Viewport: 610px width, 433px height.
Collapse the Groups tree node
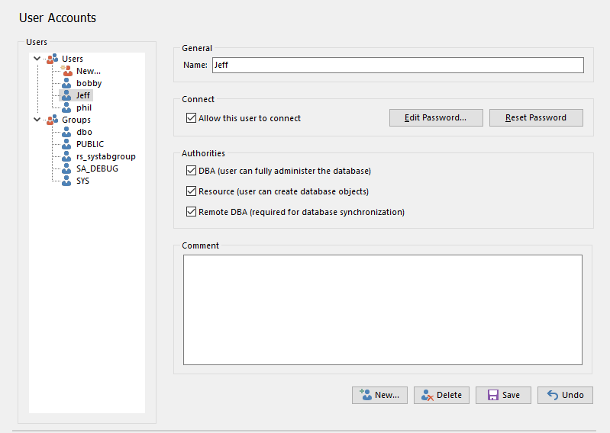(x=37, y=120)
